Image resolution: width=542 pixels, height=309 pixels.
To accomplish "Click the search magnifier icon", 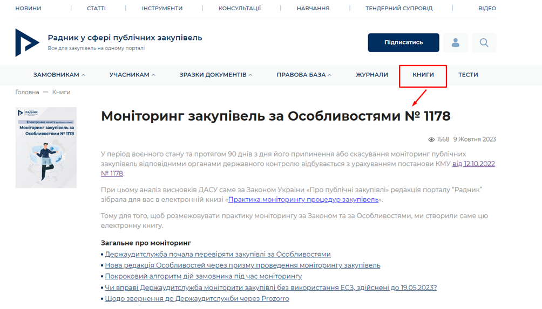I will tap(484, 43).
